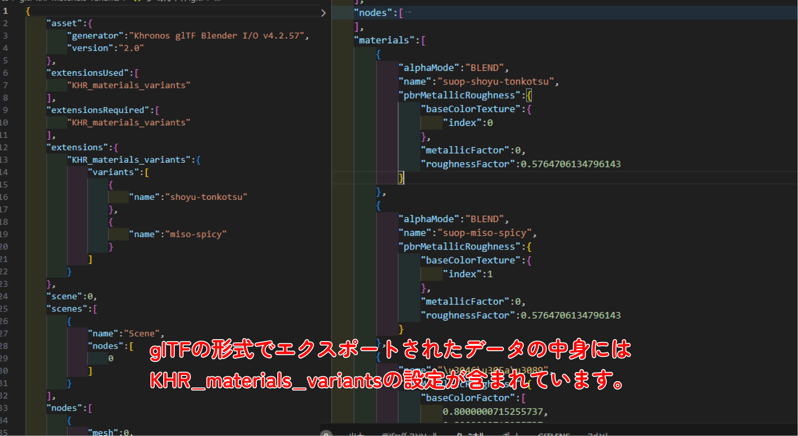Click the highlighted closing brace after the first roughnessFactor

[x=401, y=178]
